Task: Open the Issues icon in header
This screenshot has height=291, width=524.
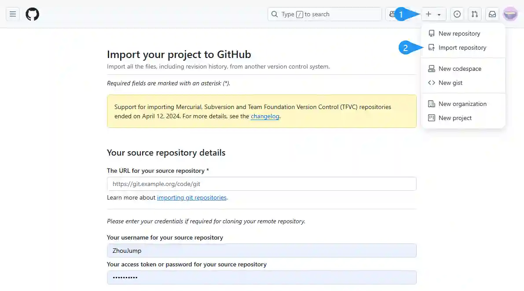Action: click(457, 14)
